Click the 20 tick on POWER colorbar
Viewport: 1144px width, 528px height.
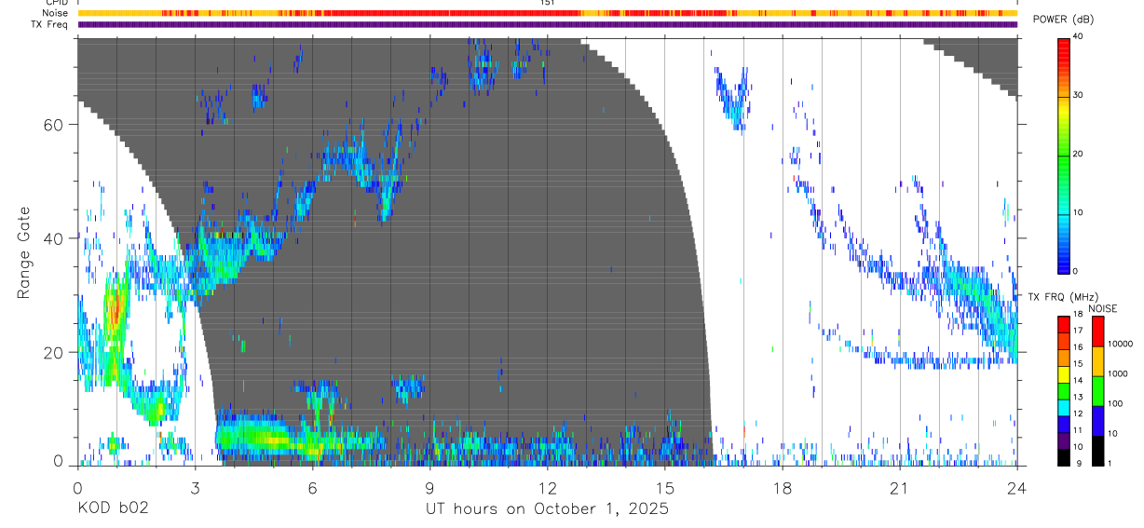[x=1078, y=154]
